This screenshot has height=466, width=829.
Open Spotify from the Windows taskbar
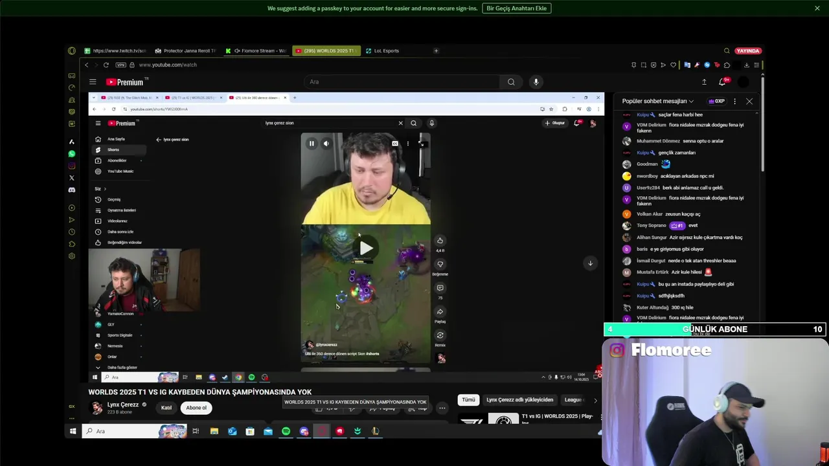[286, 431]
